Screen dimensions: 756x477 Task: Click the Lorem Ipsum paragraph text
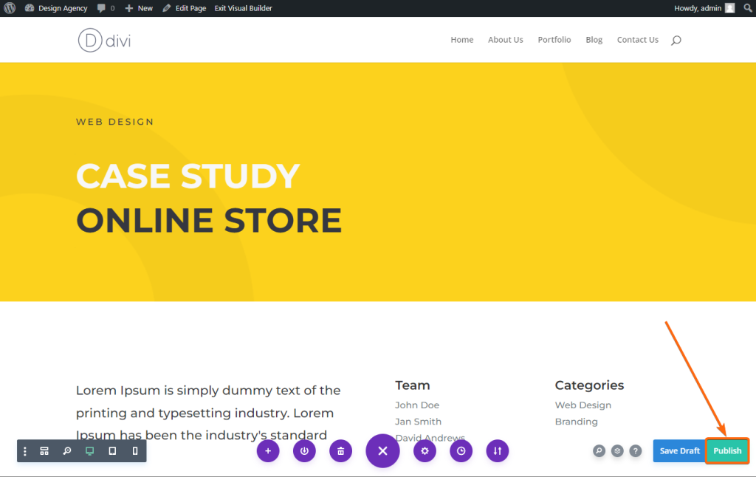pyautogui.click(x=208, y=412)
